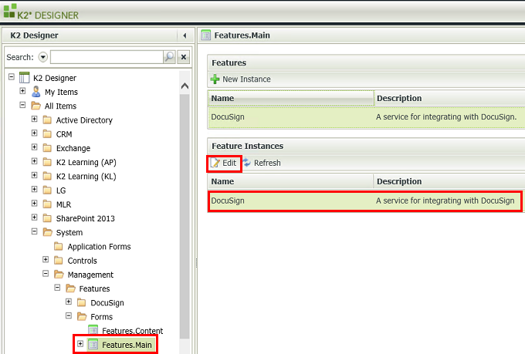Viewport: 525px width, 354px height.
Task: Expand the DocuSign folder in tree
Action: coord(69,302)
